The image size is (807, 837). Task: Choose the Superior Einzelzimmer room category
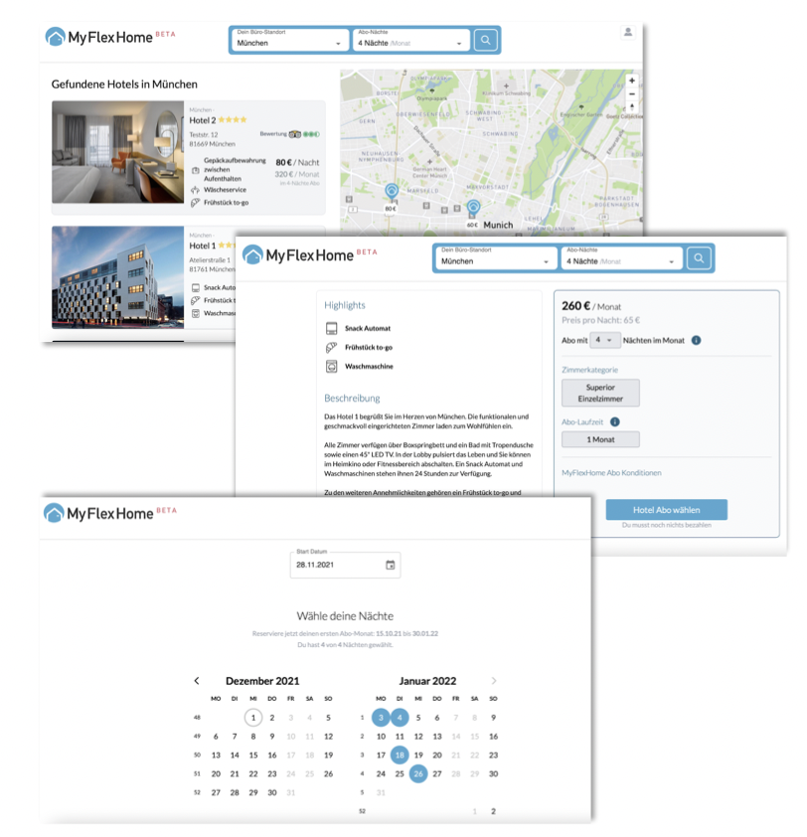point(600,393)
